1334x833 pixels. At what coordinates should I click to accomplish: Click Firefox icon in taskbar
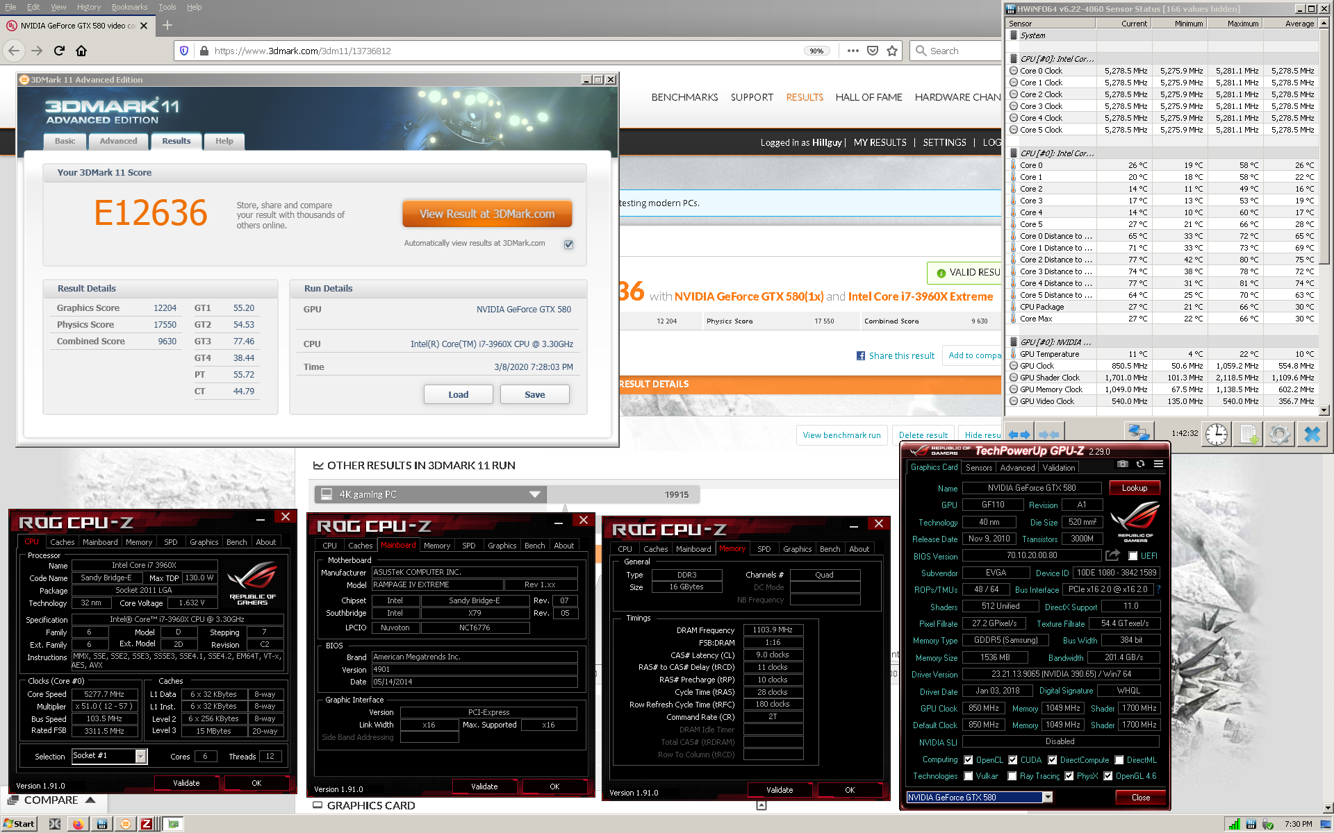tap(78, 824)
